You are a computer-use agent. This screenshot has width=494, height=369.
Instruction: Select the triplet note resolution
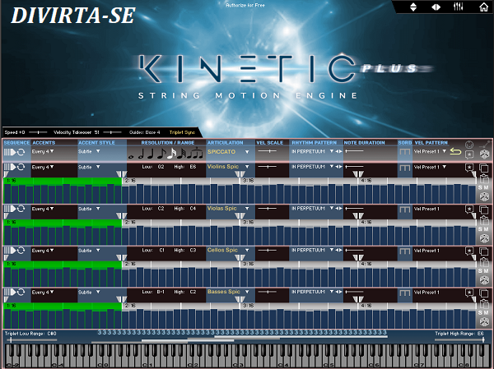click(196, 153)
